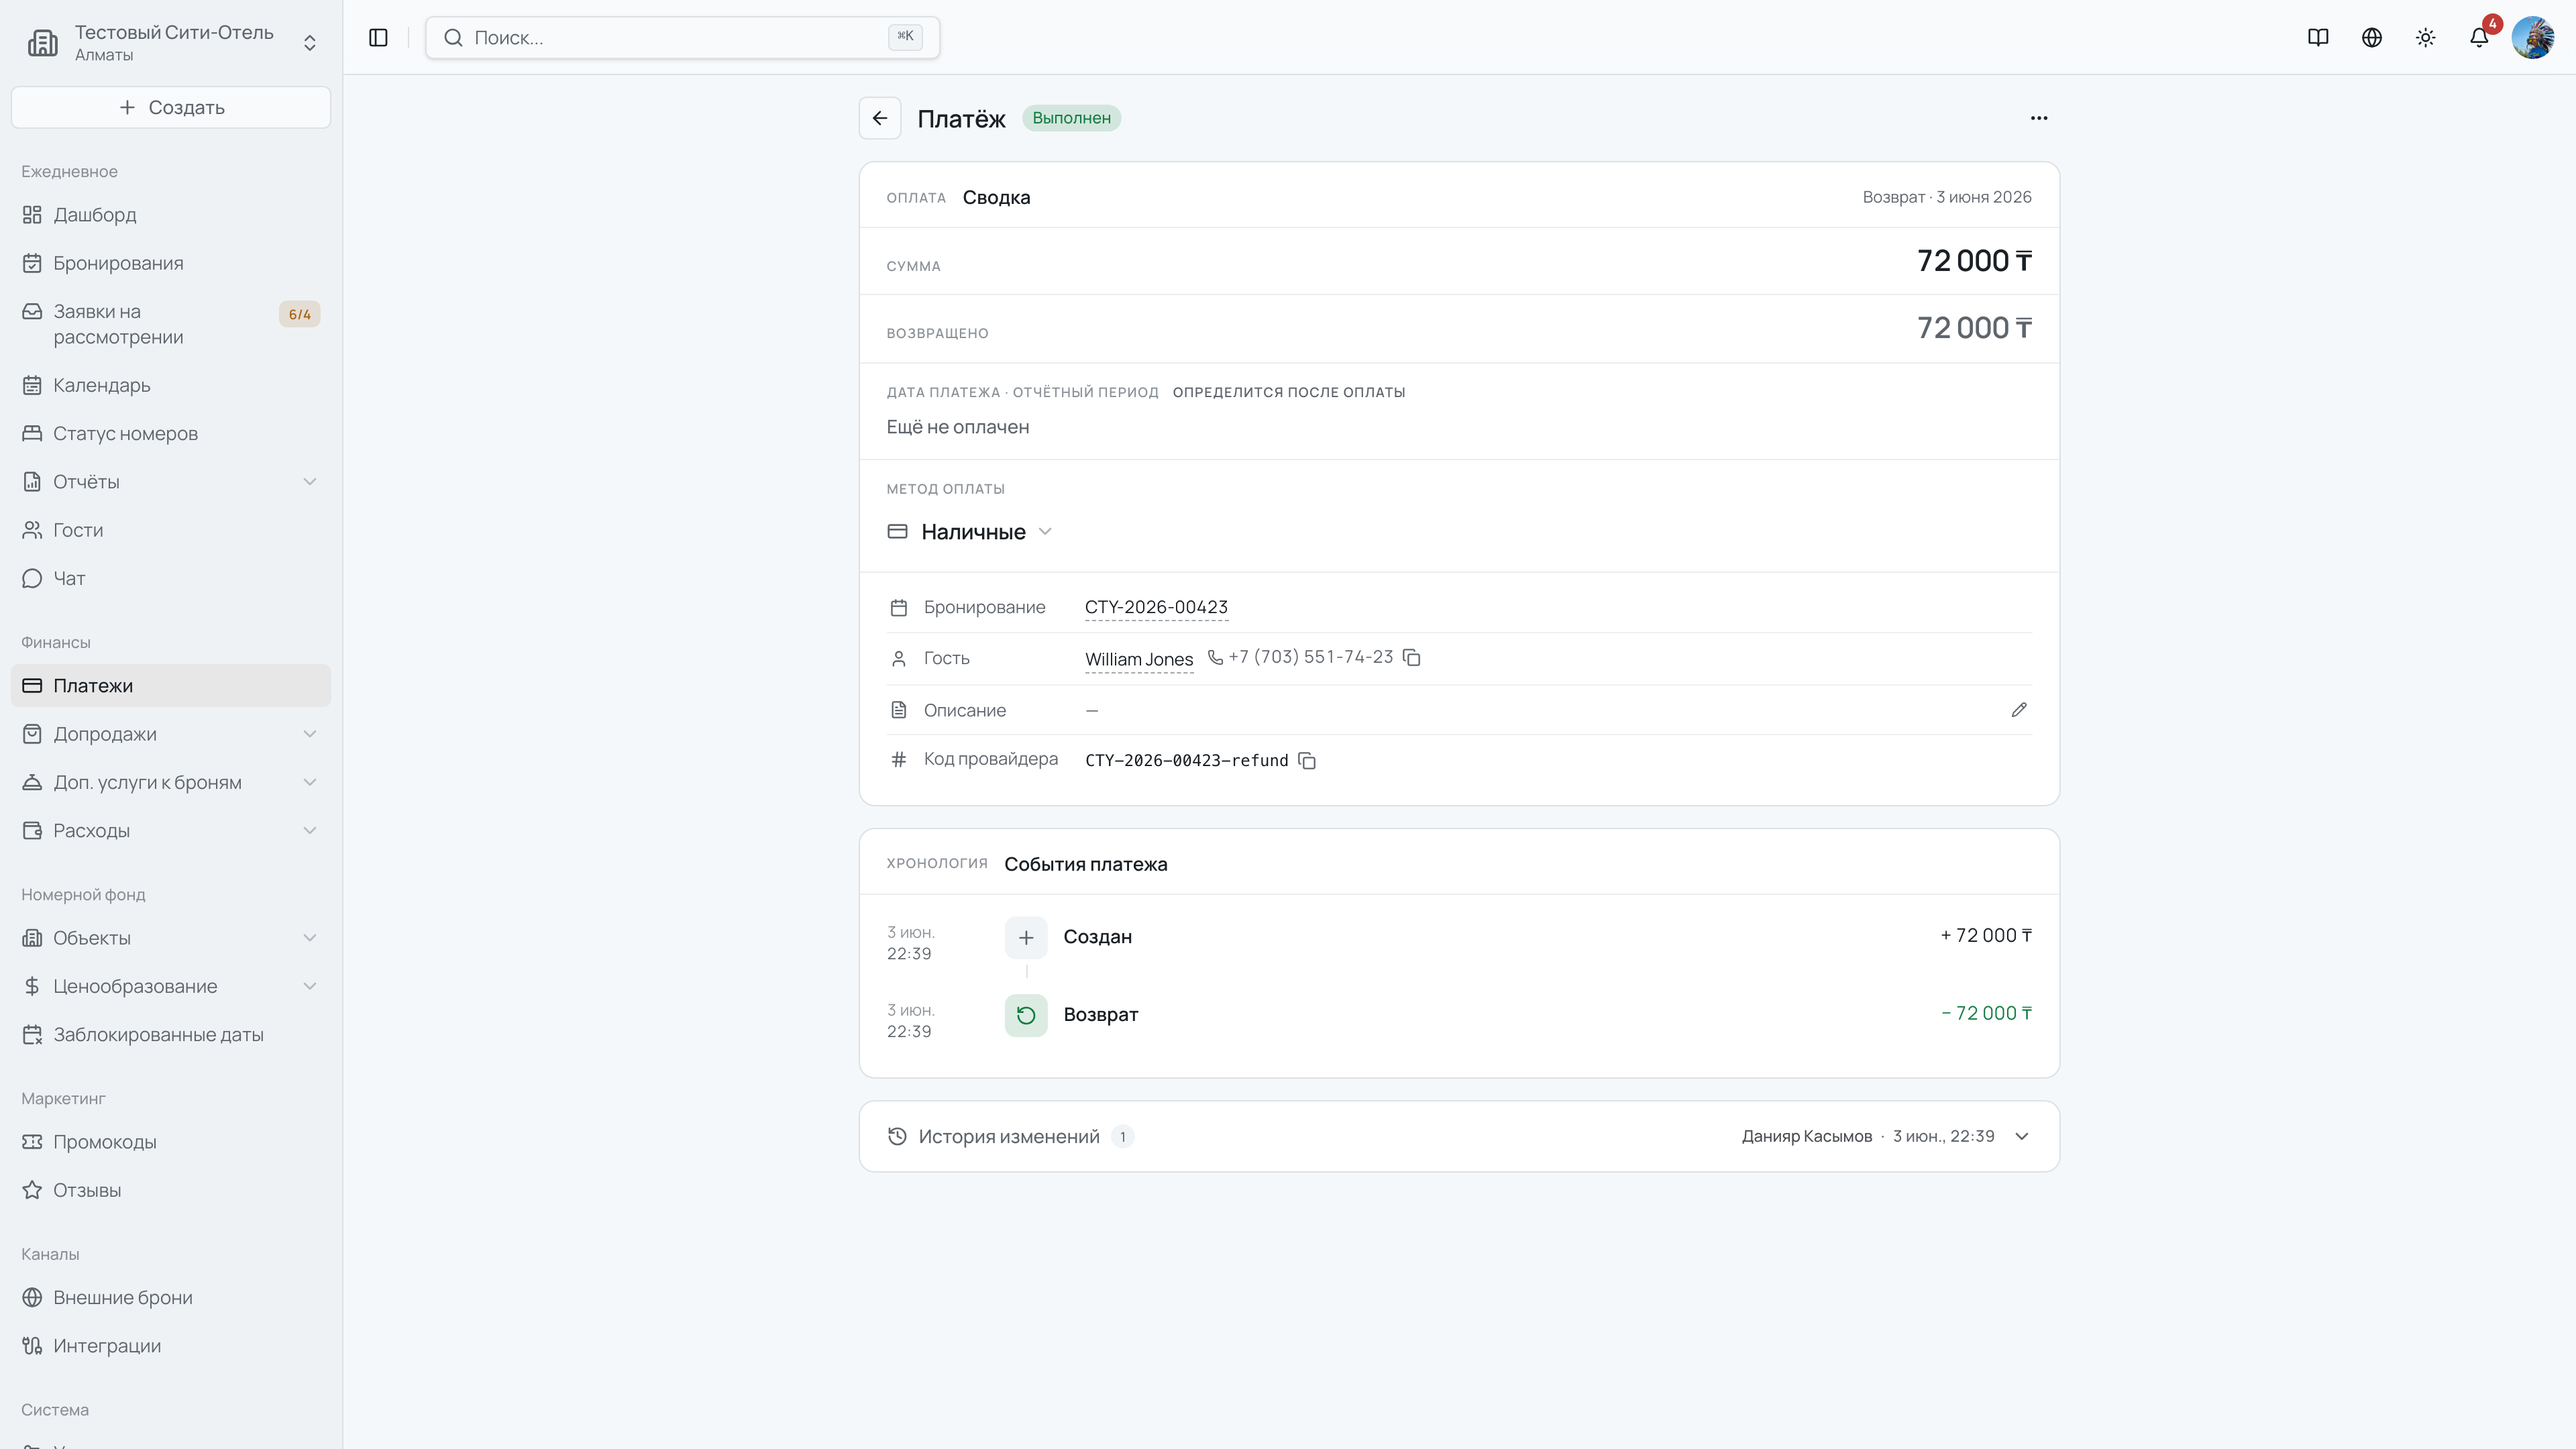Open guest William Jones link
2576x1449 pixels.
point(1139,659)
